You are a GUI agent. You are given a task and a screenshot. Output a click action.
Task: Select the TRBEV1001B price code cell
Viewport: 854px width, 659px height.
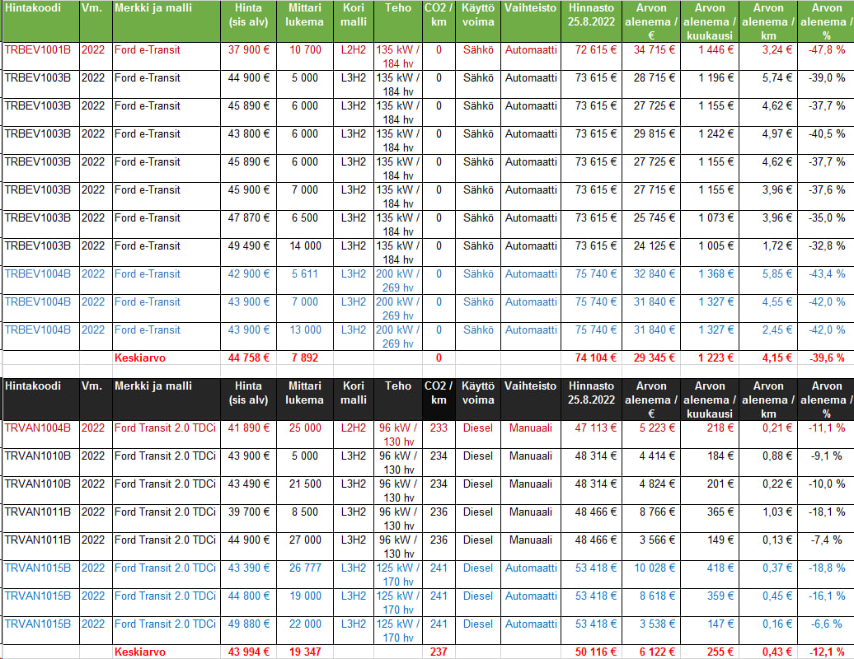41,56
